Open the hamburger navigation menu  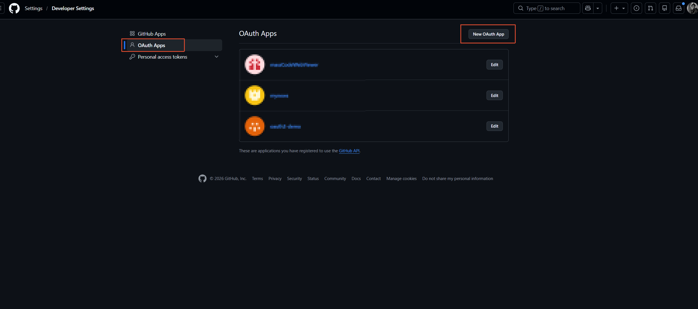coord(1,8)
